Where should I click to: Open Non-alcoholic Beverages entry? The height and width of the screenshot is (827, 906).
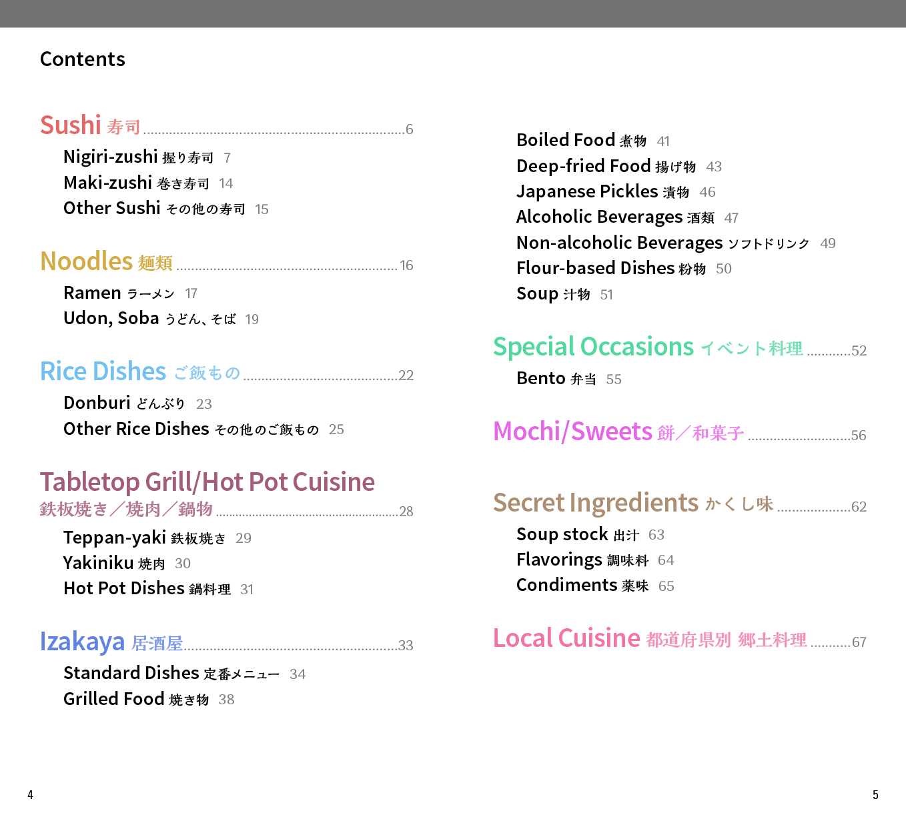pos(676,243)
